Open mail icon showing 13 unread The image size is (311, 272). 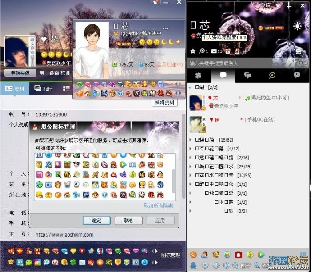(217, 51)
